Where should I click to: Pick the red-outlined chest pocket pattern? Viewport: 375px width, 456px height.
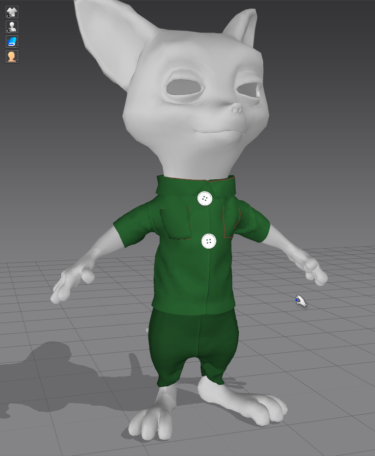(x=231, y=222)
